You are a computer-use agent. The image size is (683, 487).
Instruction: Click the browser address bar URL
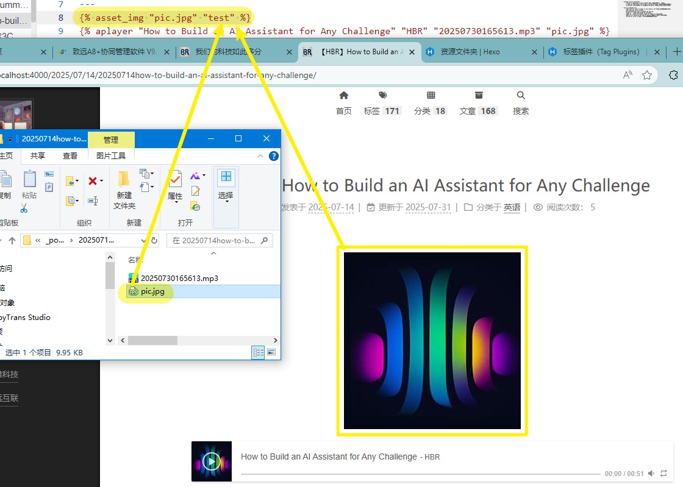tap(158, 75)
